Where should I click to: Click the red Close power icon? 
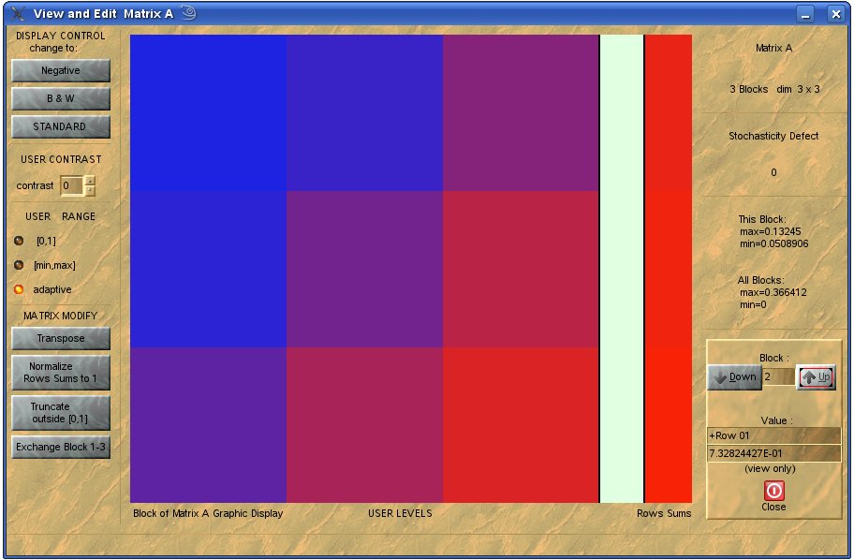coord(773,491)
